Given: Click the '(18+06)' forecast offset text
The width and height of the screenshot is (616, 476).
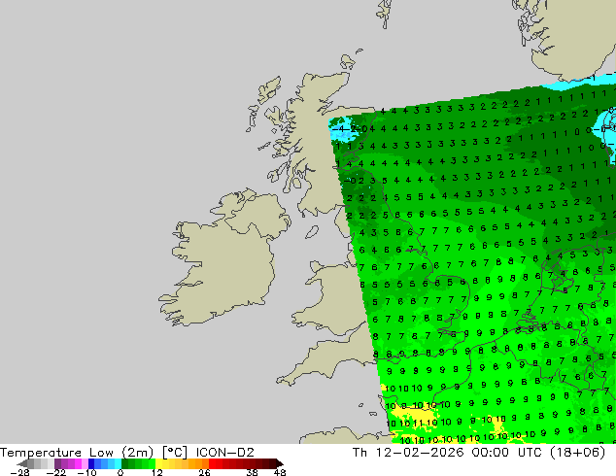Looking at the screenshot, I should pyautogui.click(x=578, y=453).
